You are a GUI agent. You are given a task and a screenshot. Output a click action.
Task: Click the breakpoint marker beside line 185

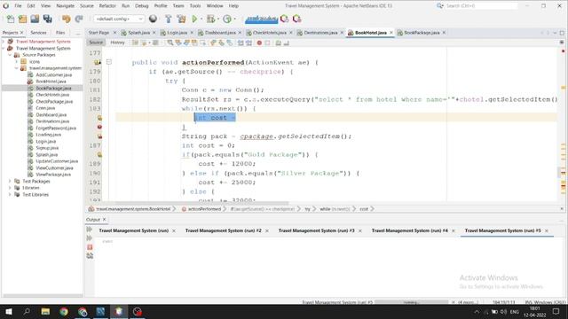(x=99, y=127)
